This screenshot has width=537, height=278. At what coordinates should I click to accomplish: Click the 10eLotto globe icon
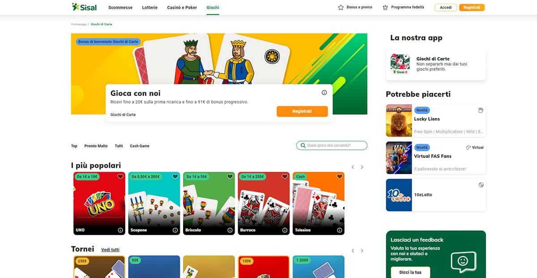[x=481, y=185]
